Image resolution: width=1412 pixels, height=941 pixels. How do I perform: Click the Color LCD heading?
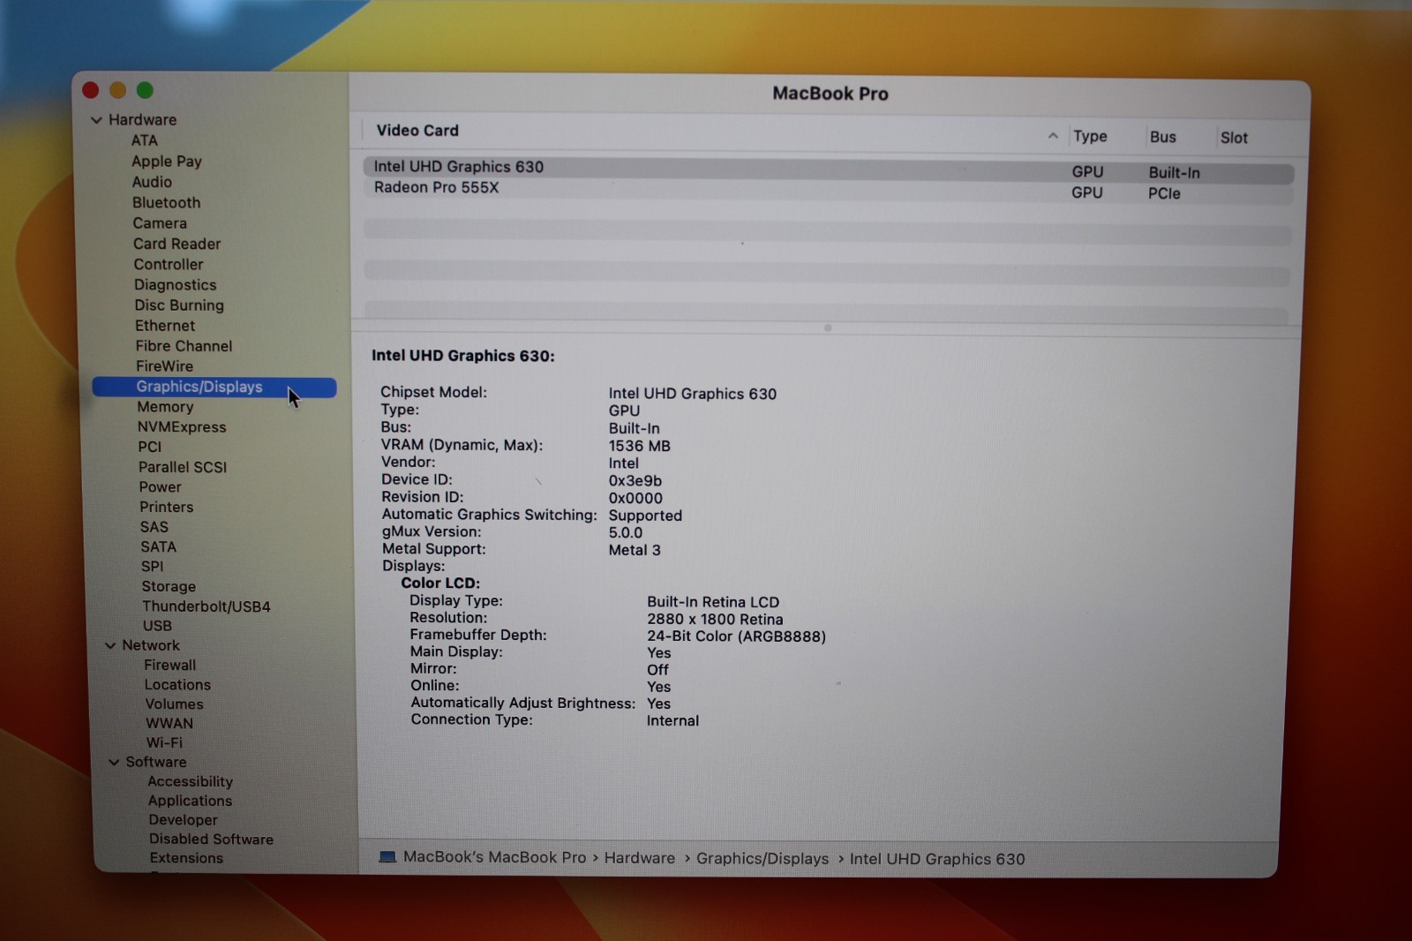[440, 583]
